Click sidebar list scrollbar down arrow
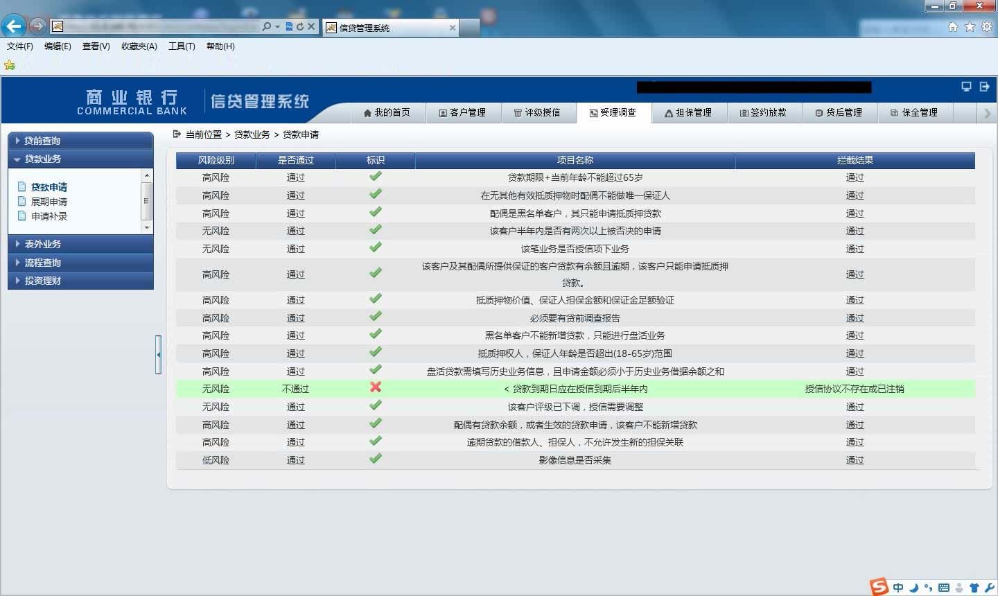The width and height of the screenshot is (998, 596). tap(146, 227)
